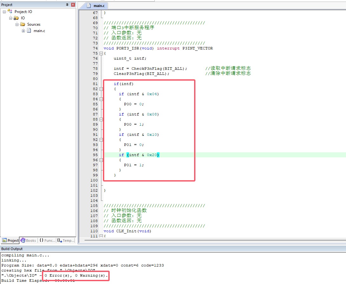Select the 'Project: IO' label
The image size is (346, 284).
point(23,12)
